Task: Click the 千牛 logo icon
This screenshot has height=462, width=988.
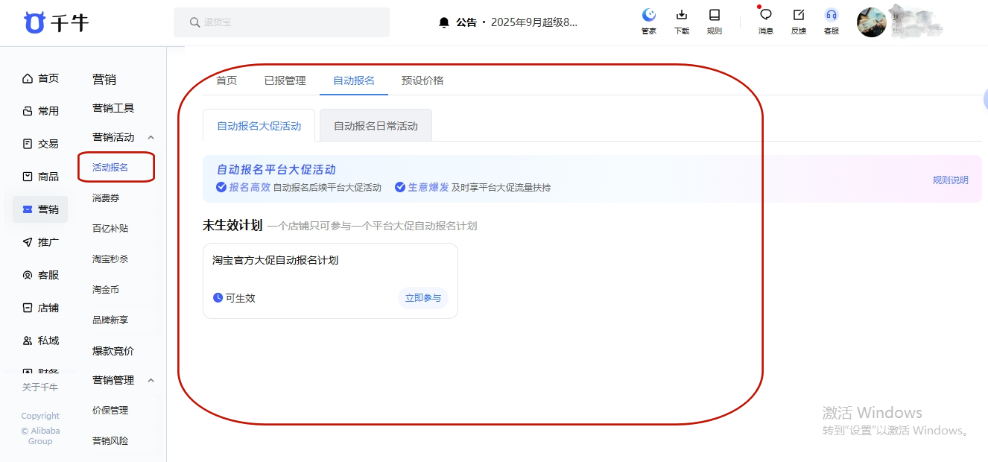Action: point(34,22)
